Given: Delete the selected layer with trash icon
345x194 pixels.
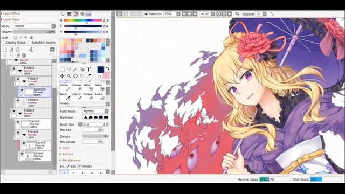Looking at the screenshot, I should [x=24, y=55].
